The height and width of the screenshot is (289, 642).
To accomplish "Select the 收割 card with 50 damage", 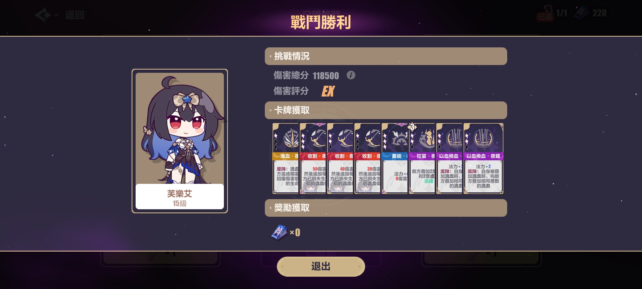I will click(x=313, y=158).
